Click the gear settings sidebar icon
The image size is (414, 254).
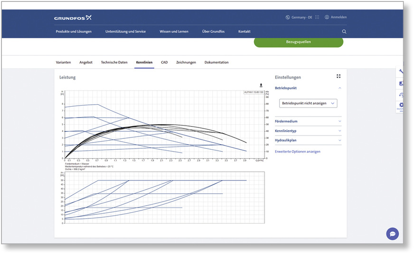point(401,106)
